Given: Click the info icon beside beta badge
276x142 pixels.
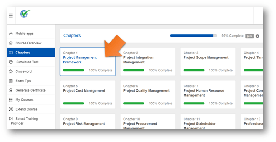Looking at the screenshot, I should 258,36.
